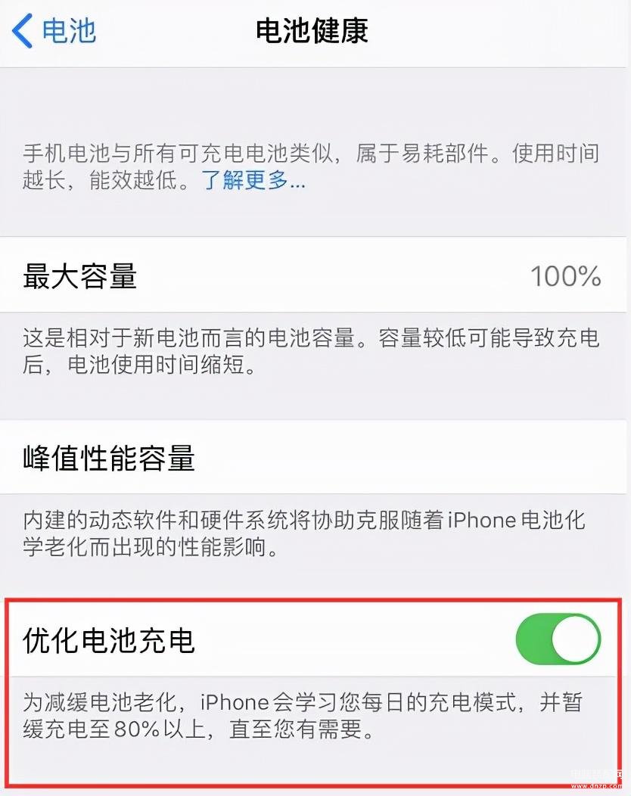Open the 了解更多… link
631x796 pixels.
coord(253,180)
